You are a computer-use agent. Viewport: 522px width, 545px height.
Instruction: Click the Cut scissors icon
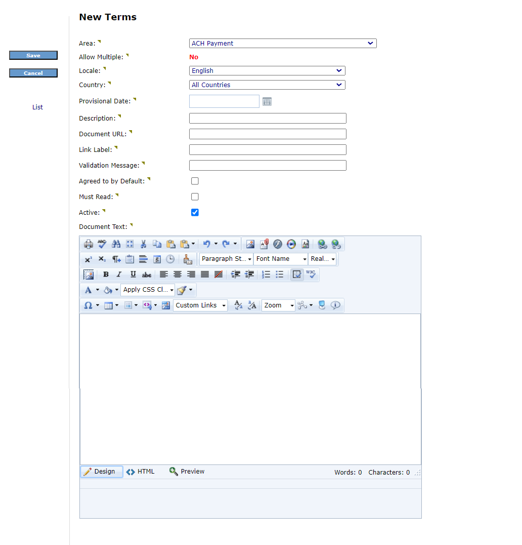144,244
